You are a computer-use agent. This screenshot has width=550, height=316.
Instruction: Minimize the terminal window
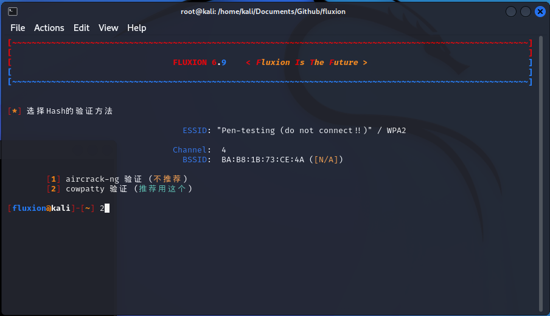510,12
